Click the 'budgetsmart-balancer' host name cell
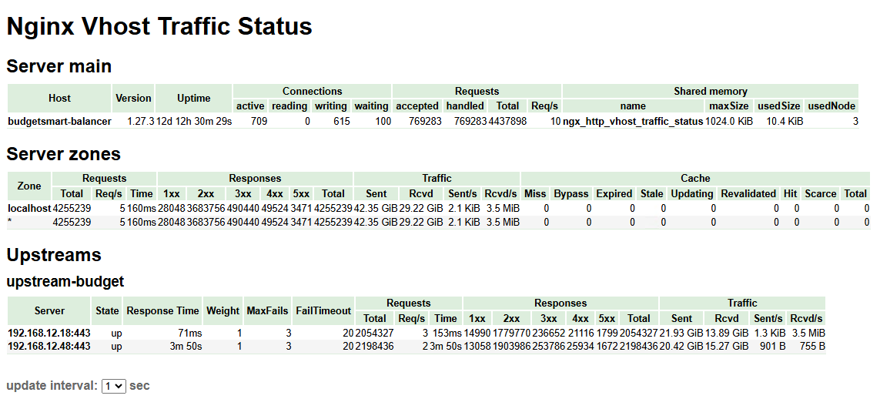Image resolution: width=880 pixels, height=399 pixels. pyautogui.click(x=59, y=121)
